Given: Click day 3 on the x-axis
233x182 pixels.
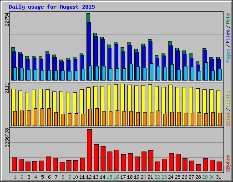Looking at the screenshot, I should tap(29, 177).
